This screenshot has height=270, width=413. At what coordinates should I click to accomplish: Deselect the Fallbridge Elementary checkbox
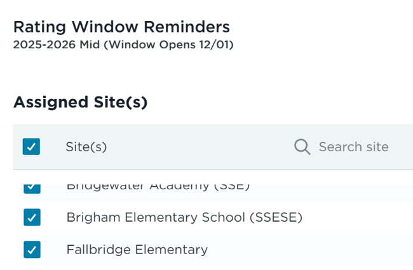[x=31, y=250]
